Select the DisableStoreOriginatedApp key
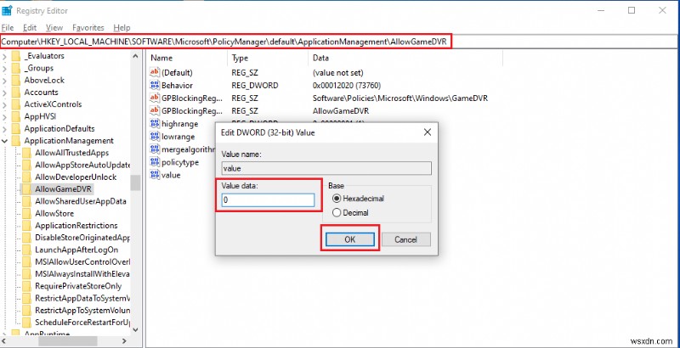The height and width of the screenshot is (348, 680). pyautogui.click(x=82, y=238)
